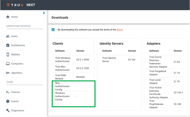This screenshot has height=117, width=190.
Task: Select the TruU PAM Module row
Action: 72,77
